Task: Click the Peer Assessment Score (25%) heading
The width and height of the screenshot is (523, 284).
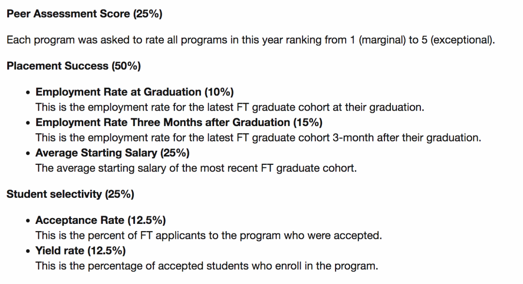Action: click(x=84, y=14)
